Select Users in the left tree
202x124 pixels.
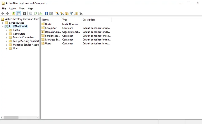pyautogui.click(x=16, y=48)
